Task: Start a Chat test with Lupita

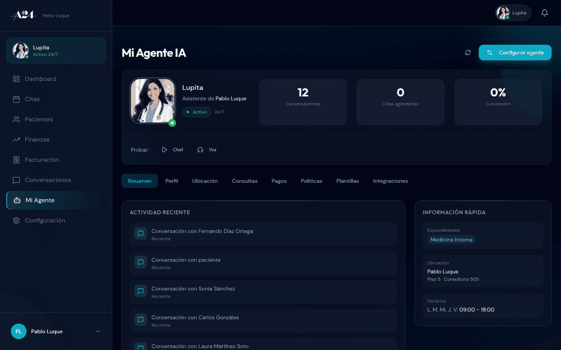Action: pyautogui.click(x=172, y=149)
